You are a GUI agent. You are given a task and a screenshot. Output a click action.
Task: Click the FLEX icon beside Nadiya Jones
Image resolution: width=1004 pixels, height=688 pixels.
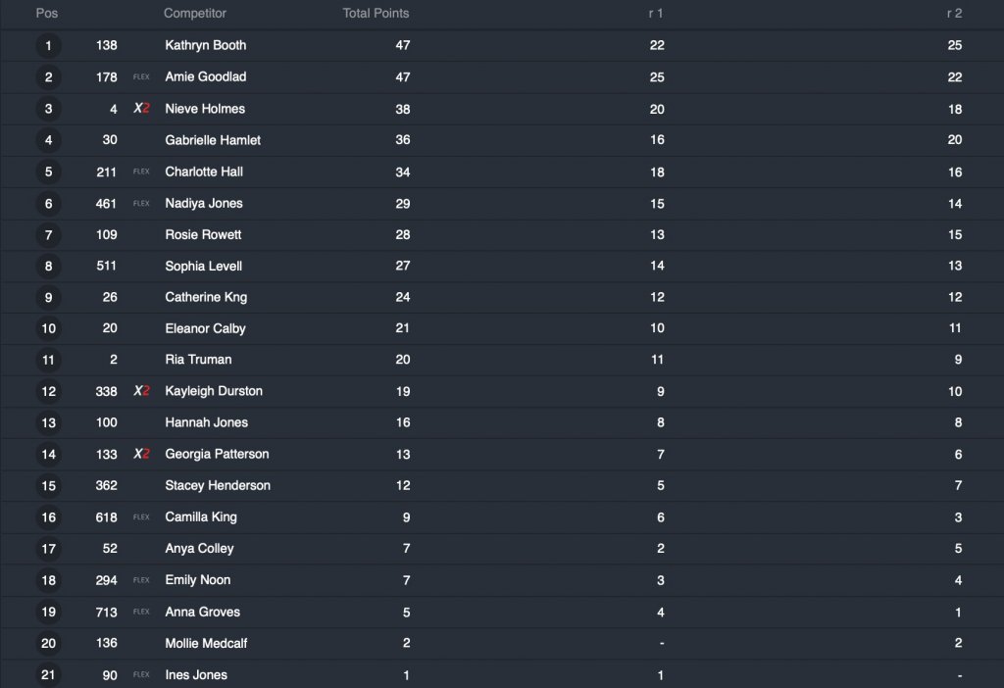141,203
